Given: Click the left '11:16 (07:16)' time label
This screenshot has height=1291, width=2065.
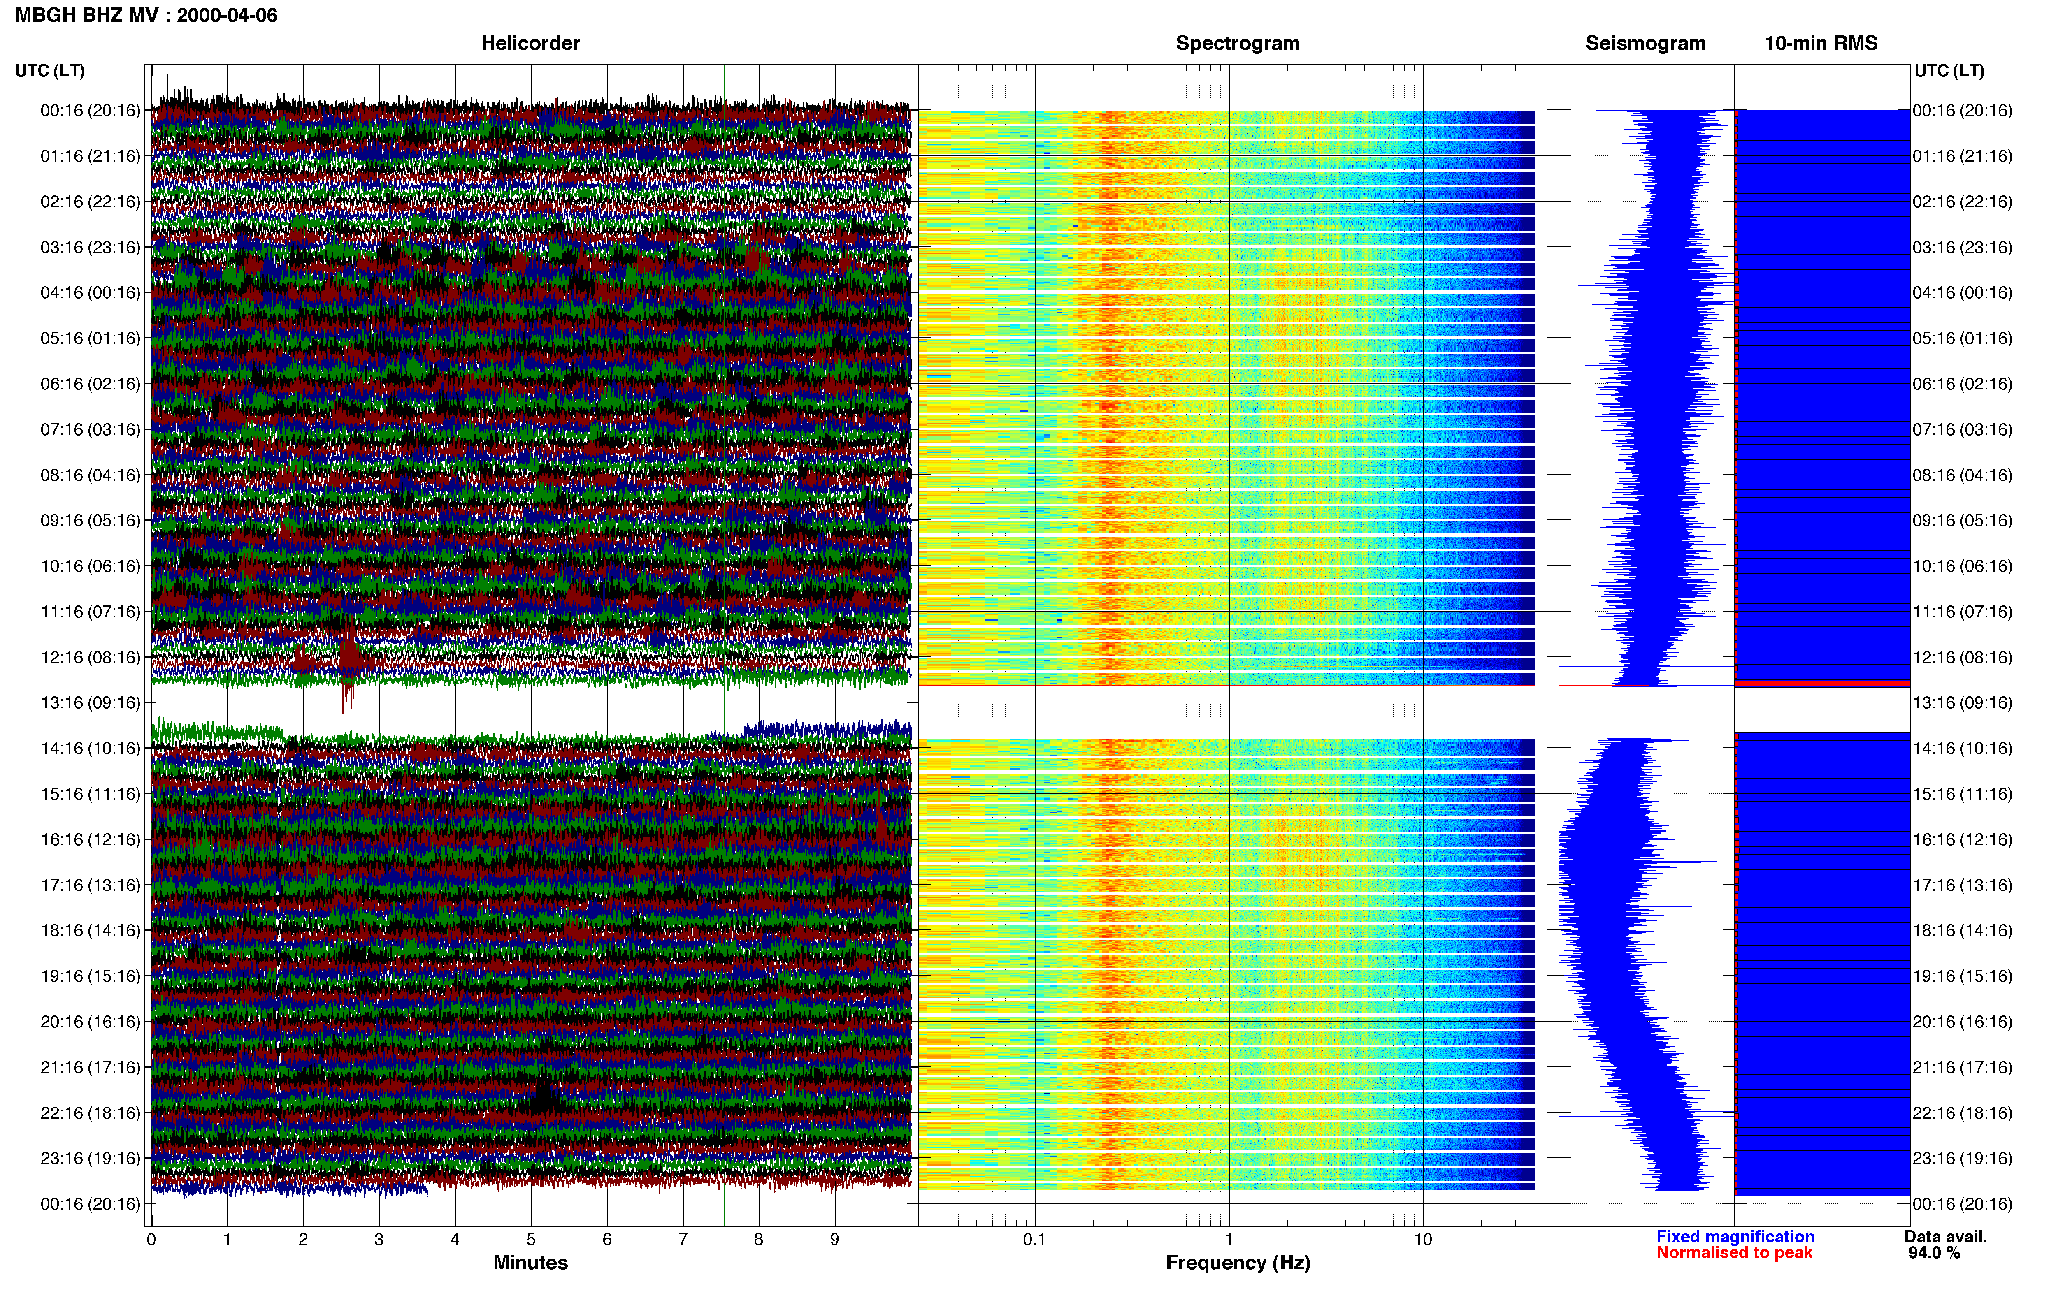Looking at the screenshot, I should [91, 612].
